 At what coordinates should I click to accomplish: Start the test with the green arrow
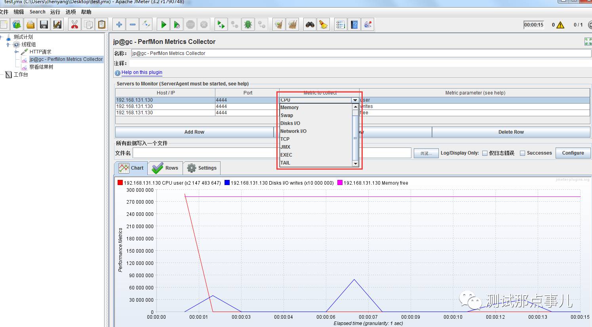pyautogui.click(x=163, y=25)
